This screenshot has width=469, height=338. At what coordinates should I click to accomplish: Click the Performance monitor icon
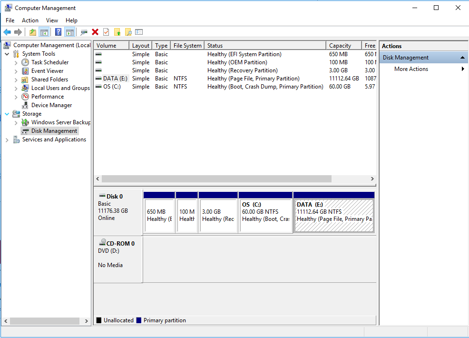(x=25, y=97)
